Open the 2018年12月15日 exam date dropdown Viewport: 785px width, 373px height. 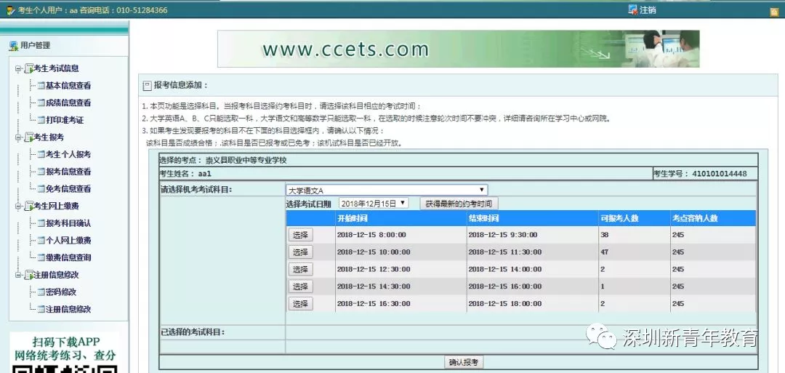374,204
